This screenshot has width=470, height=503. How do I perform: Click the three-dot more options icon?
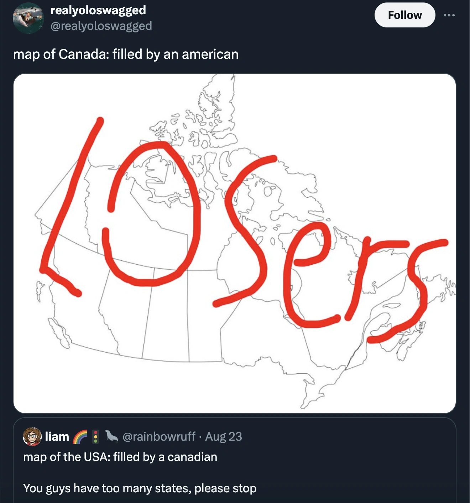(449, 15)
